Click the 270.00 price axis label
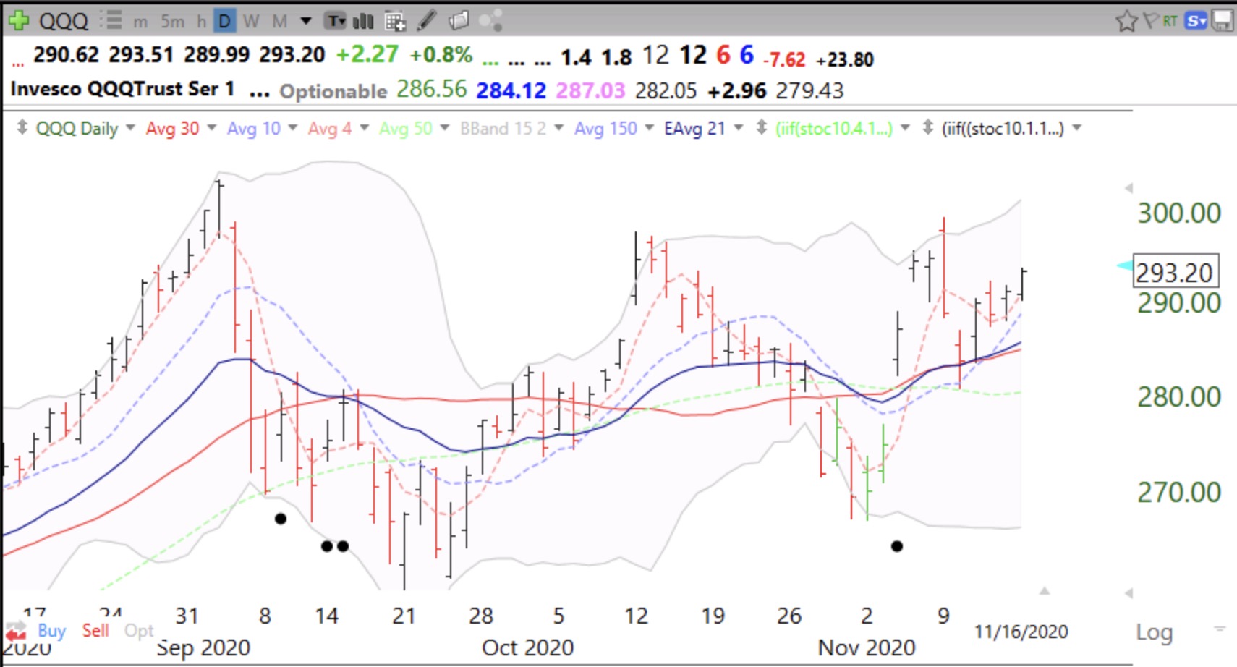This screenshot has height=667, width=1237. click(x=1179, y=493)
